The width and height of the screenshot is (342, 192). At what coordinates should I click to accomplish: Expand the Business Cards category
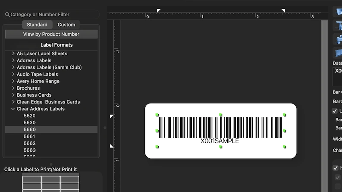[13, 95]
